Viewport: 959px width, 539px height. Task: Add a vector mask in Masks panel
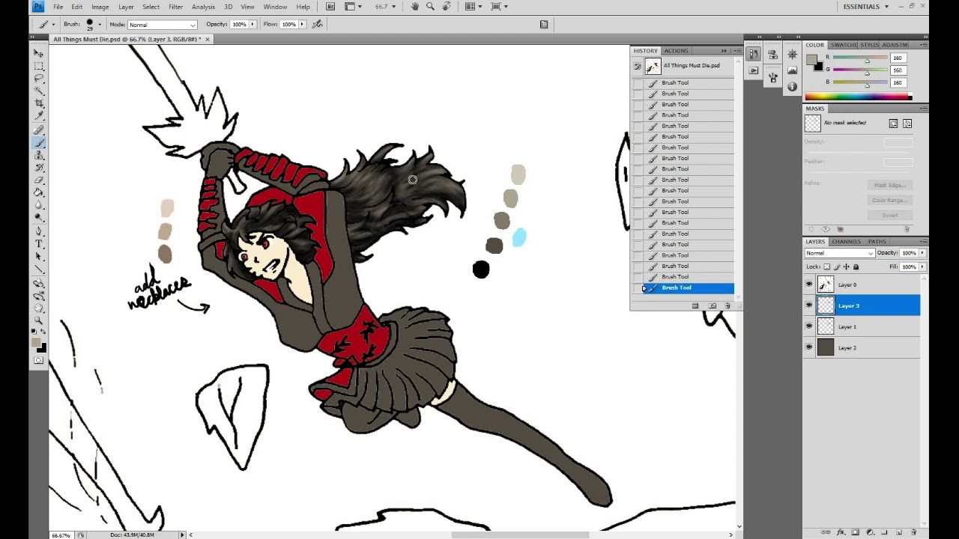[x=907, y=124]
